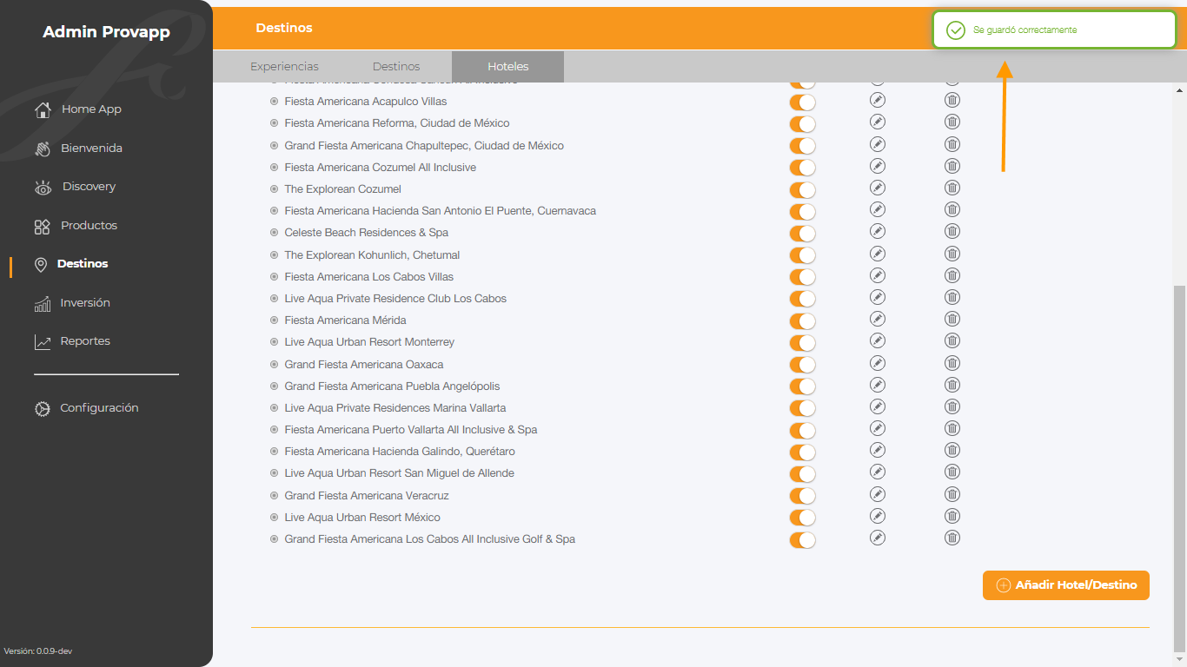1187x667 pixels.
Task: Select The Explorean Kohunlich, Chetumal name
Action: click(372, 255)
